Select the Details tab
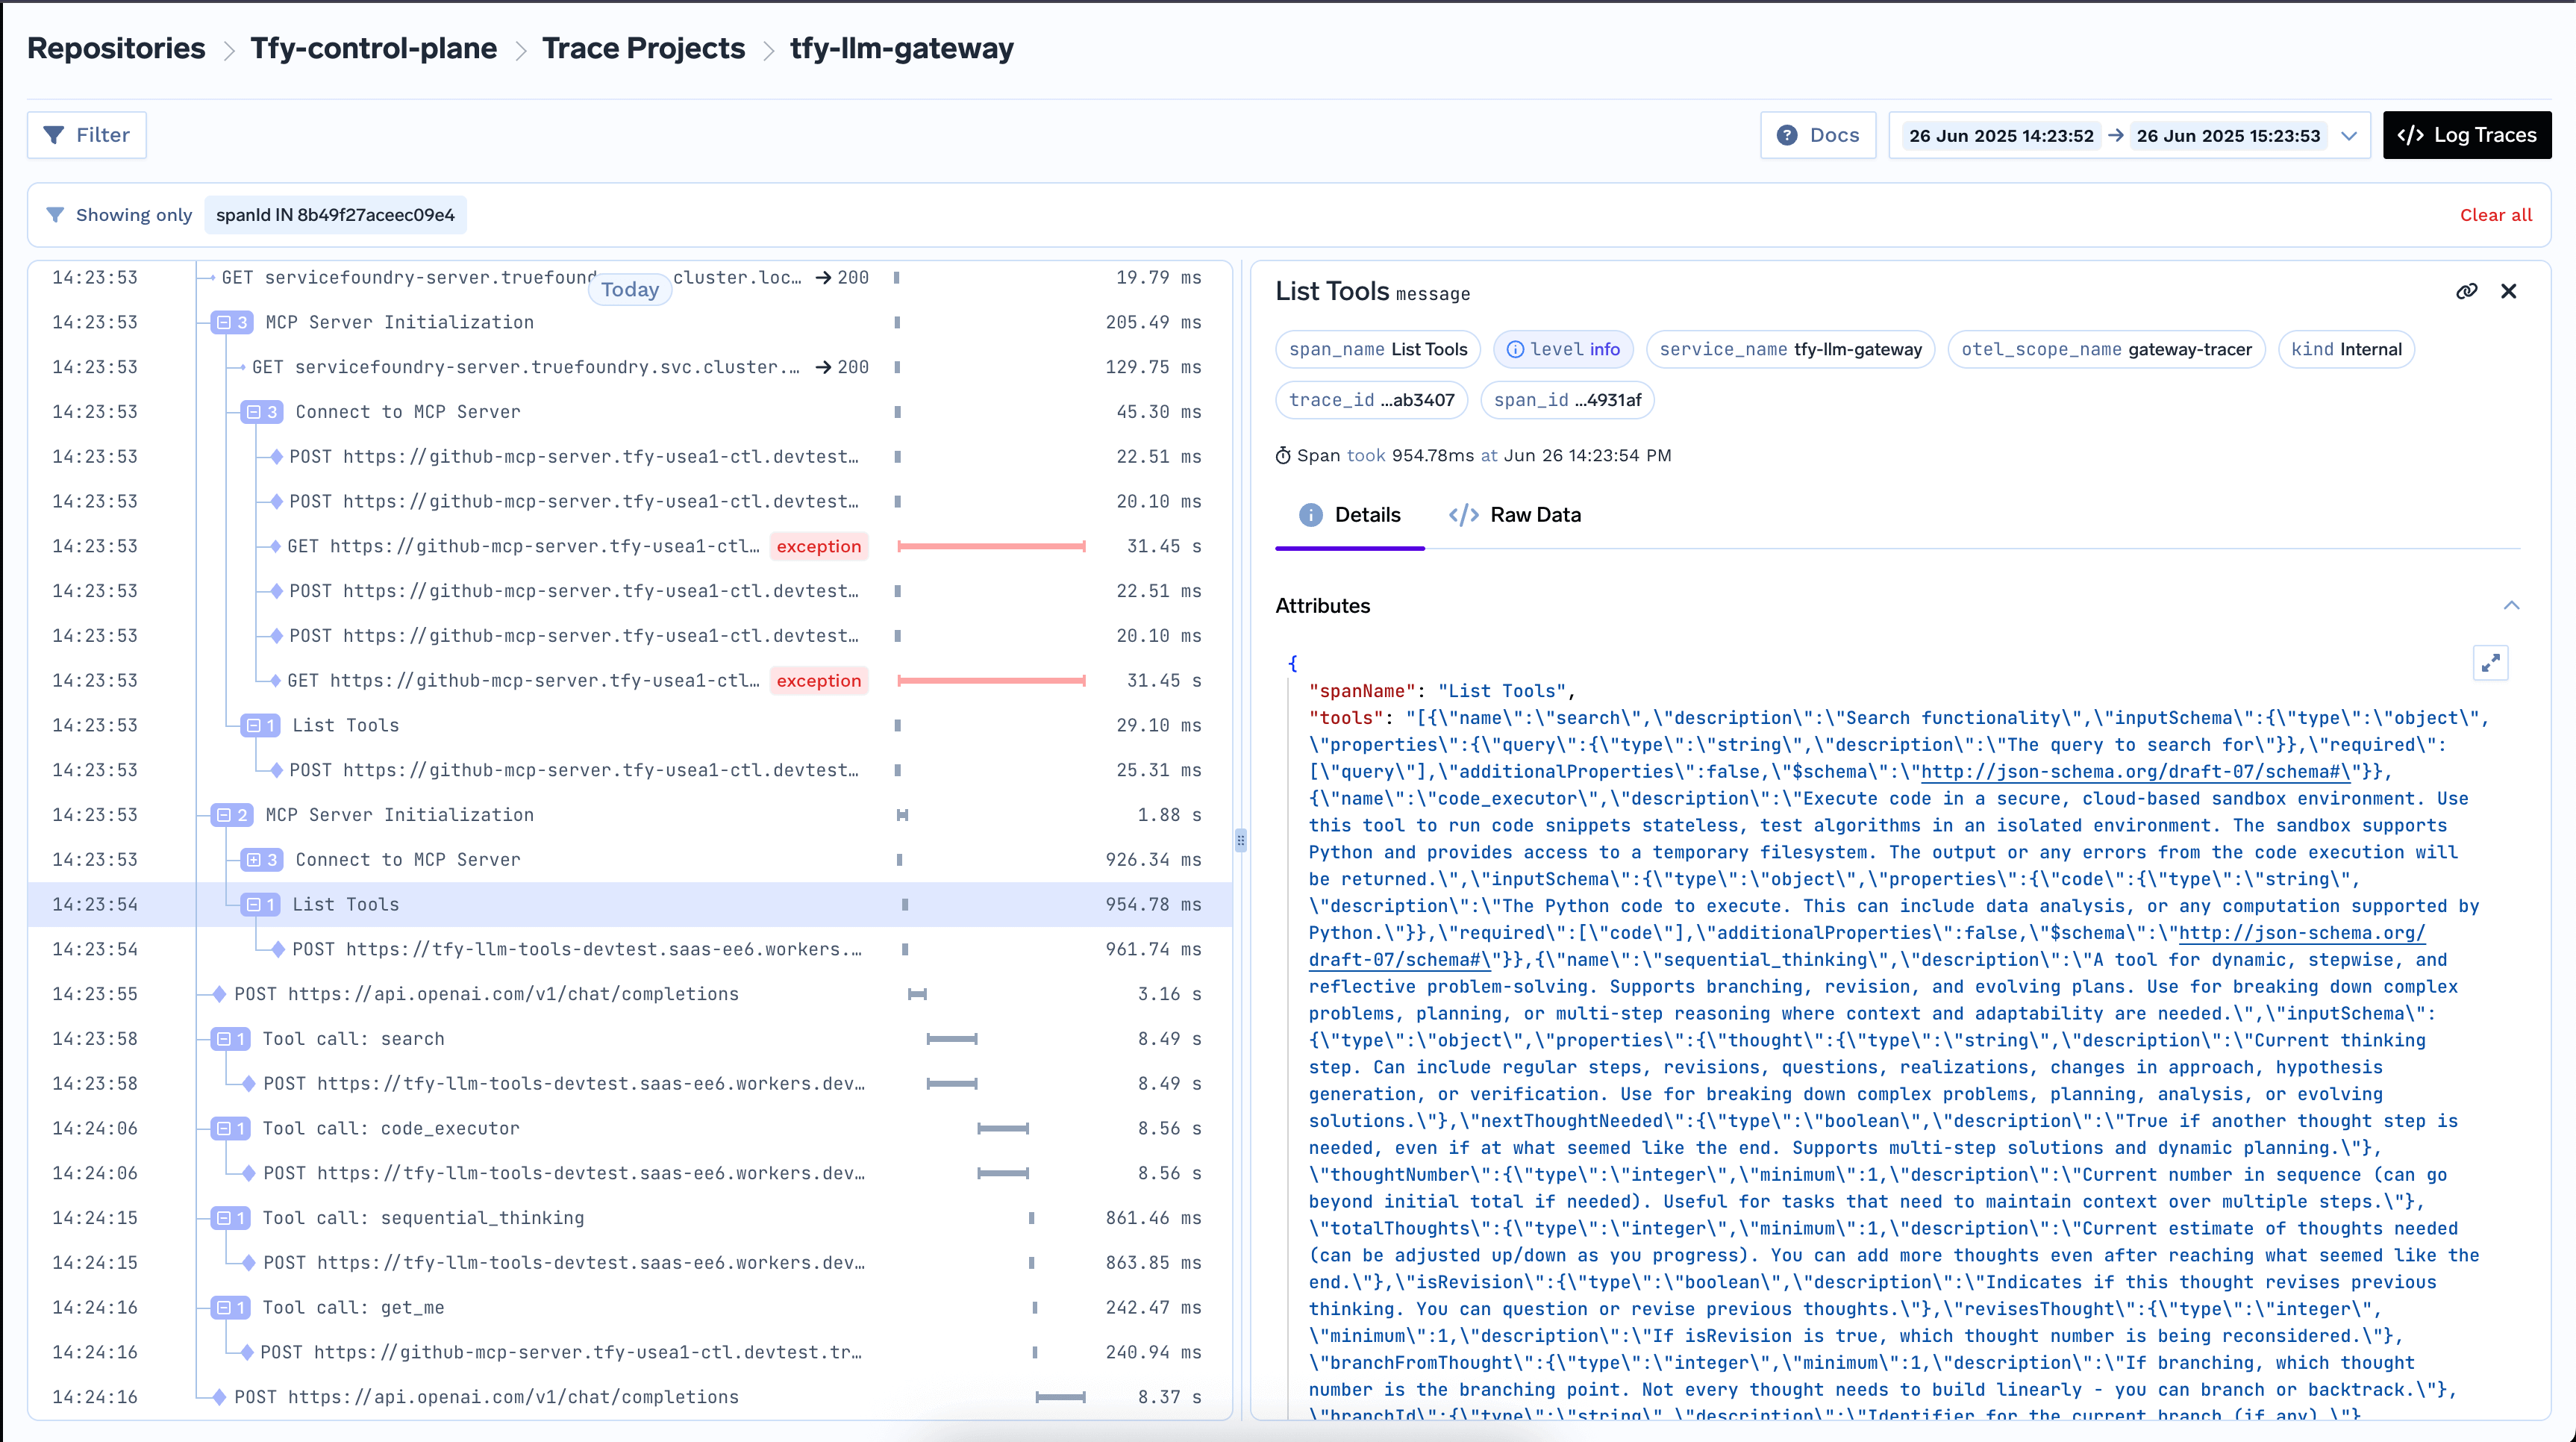This screenshot has width=2576, height=1442. [x=1349, y=515]
